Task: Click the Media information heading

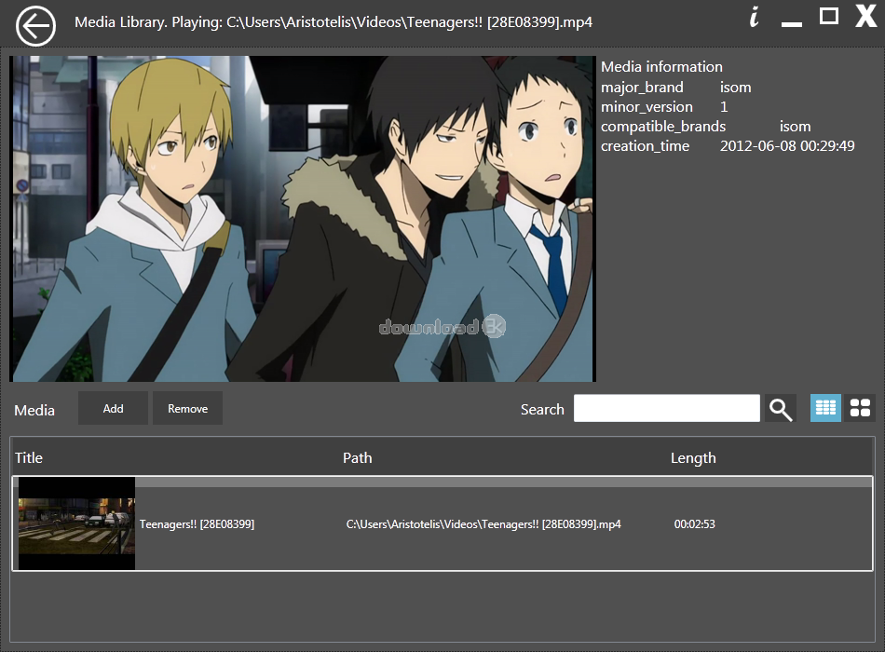Action: (661, 67)
